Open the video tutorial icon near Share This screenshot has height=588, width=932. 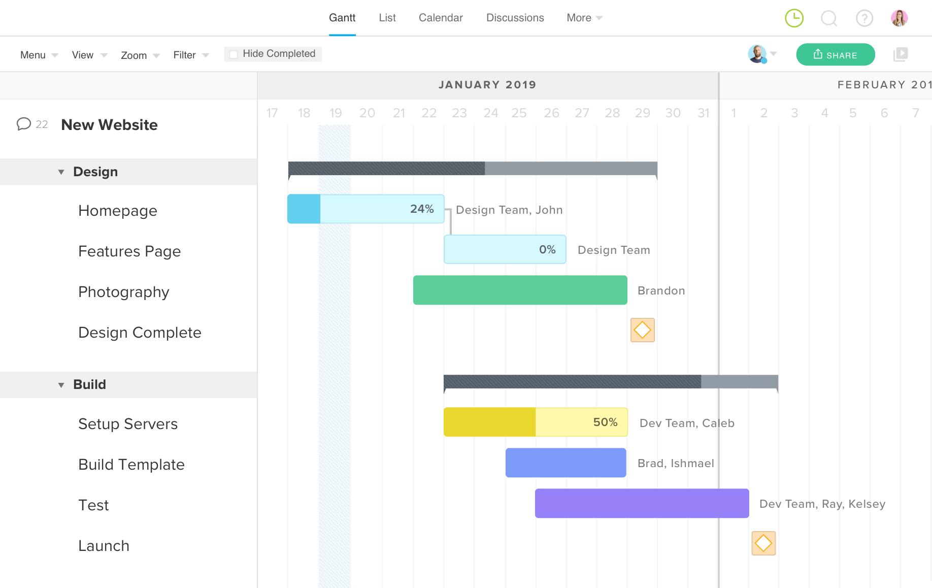tap(901, 54)
